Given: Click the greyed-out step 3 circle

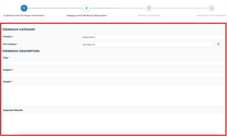Looking at the screenshot, I should point(149,8).
